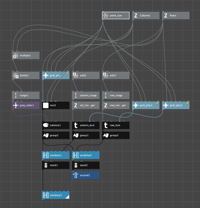This screenshot has height=208, width=200.
Task: Click the yellow marker on grid_plus1
Action: pos(158,103)
